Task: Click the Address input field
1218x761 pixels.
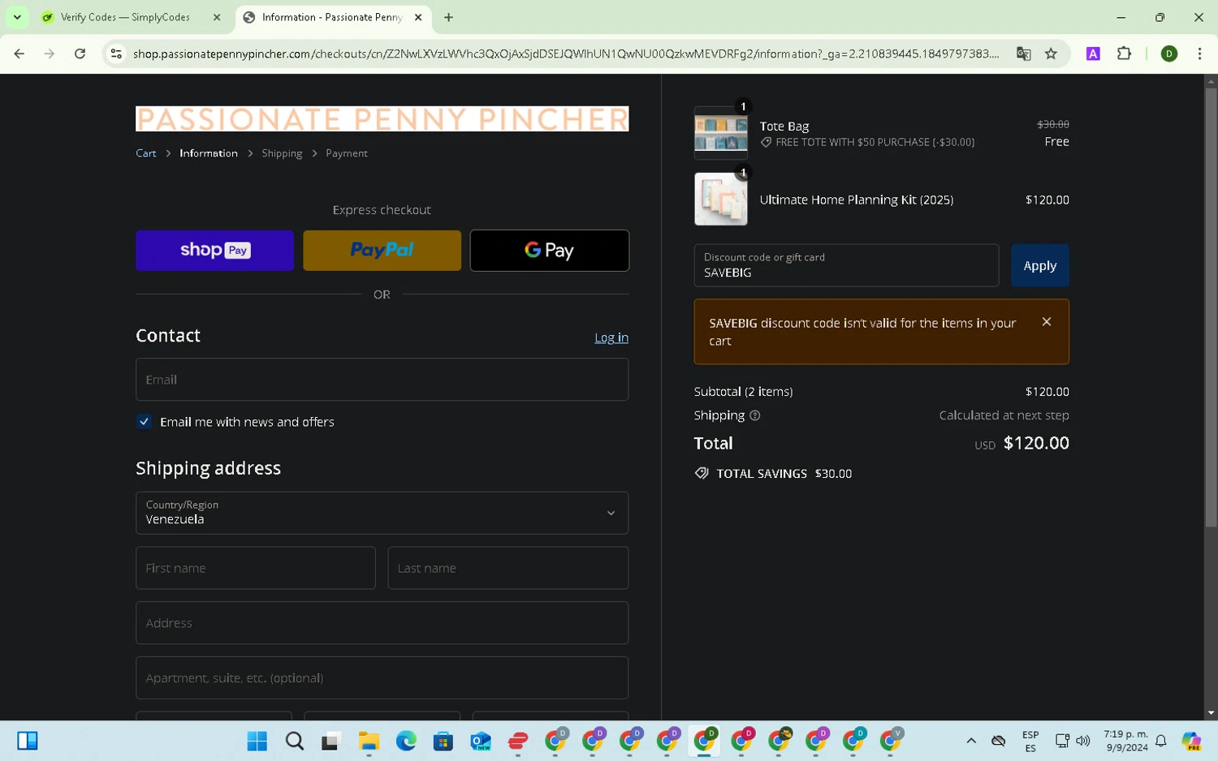Action: click(x=382, y=623)
